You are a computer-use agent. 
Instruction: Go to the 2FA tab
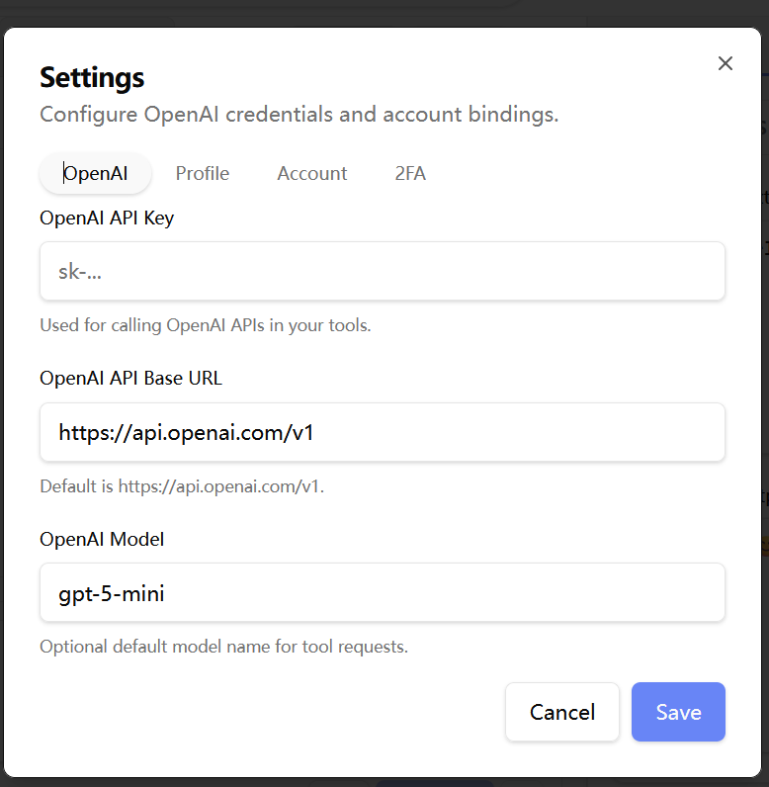point(410,173)
